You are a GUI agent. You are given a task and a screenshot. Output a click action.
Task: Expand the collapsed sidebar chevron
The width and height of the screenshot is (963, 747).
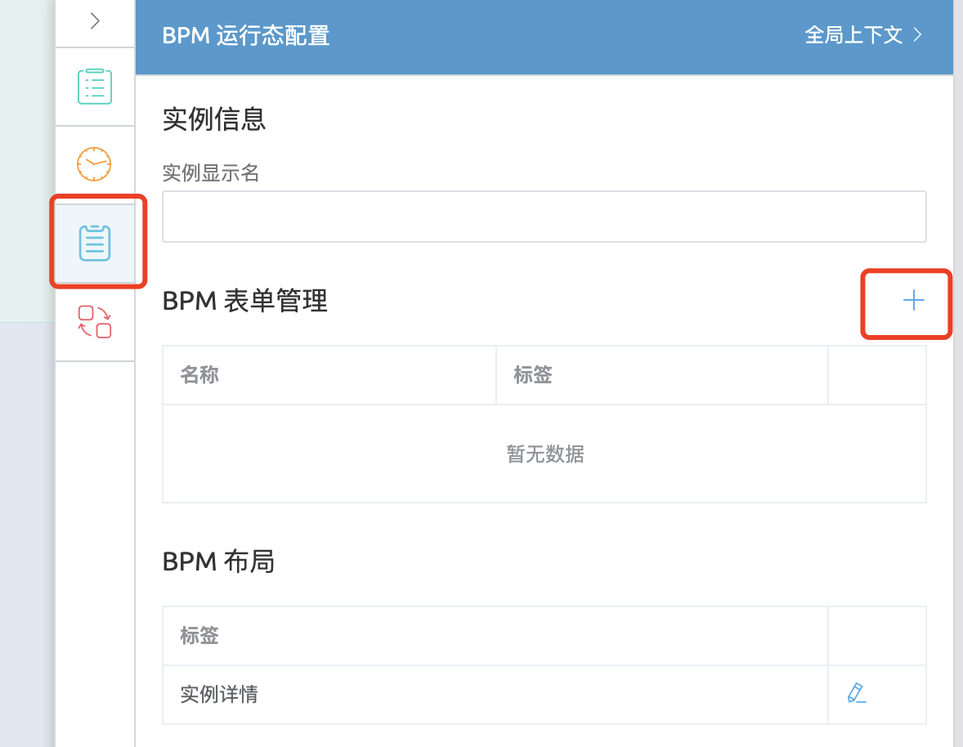click(x=95, y=21)
